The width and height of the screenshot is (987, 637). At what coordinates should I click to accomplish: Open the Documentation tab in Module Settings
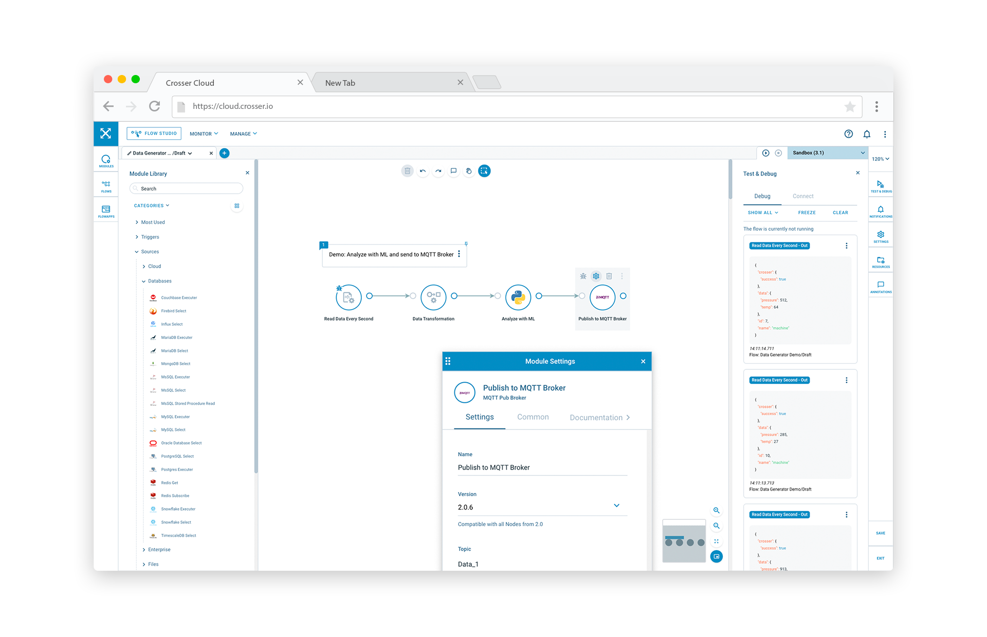[599, 418]
